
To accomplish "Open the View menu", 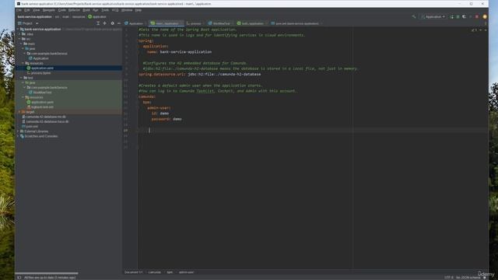I will pos(37,10).
